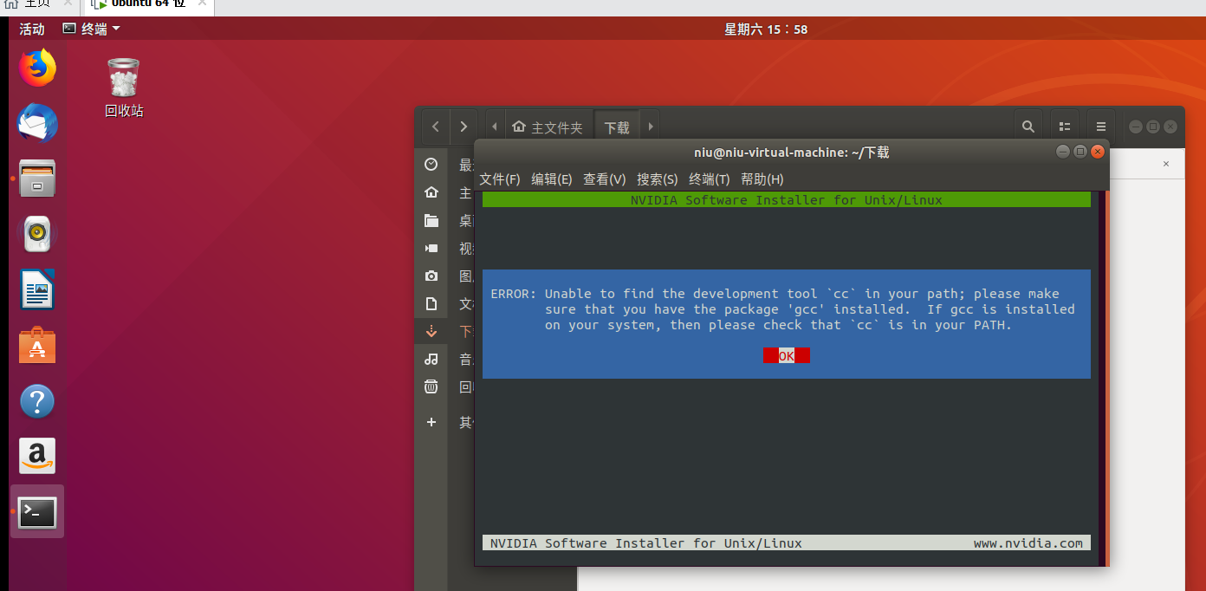Click the clock 星期六 15:58

(x=766, y=29)
